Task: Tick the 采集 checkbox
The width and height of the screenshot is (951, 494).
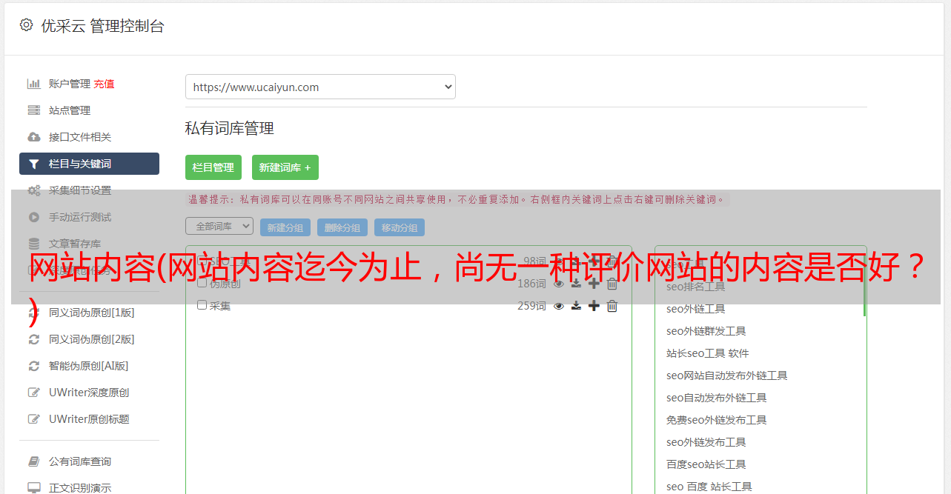Action: [202, 305]
